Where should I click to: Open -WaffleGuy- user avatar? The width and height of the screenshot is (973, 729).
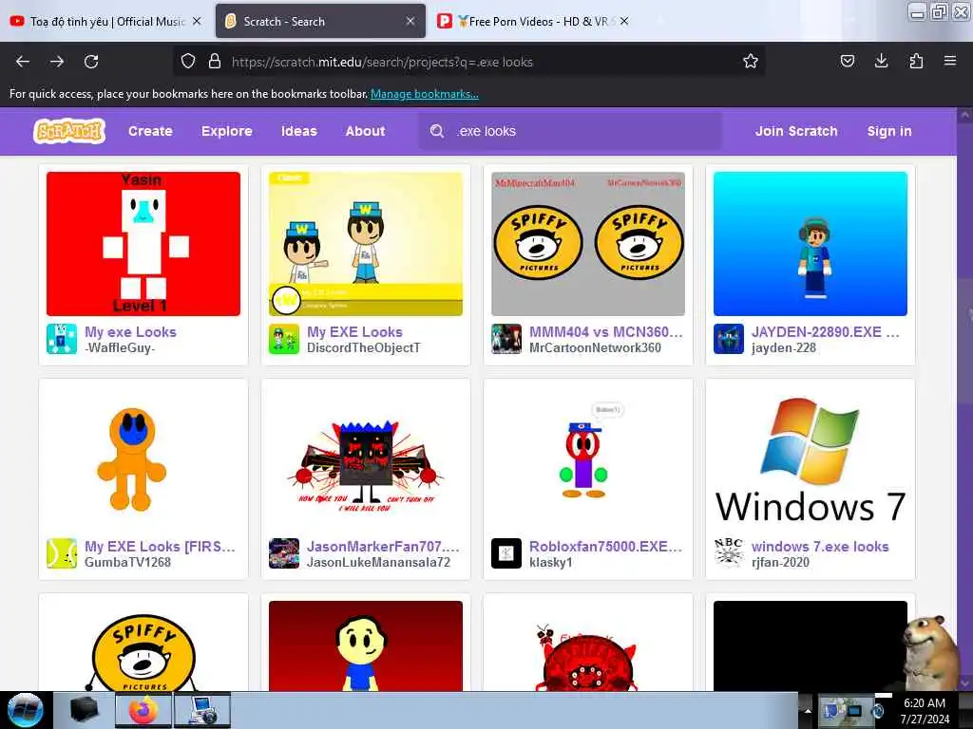coord(62,339)
